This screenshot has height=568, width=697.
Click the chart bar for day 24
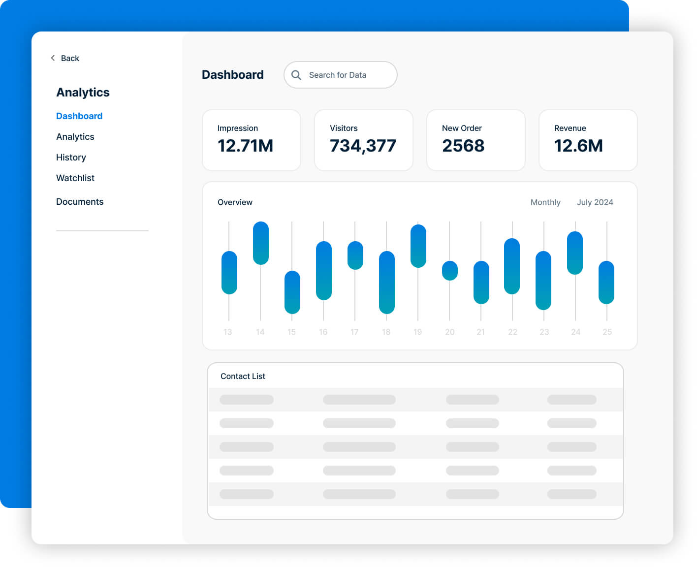pos(575,253)
